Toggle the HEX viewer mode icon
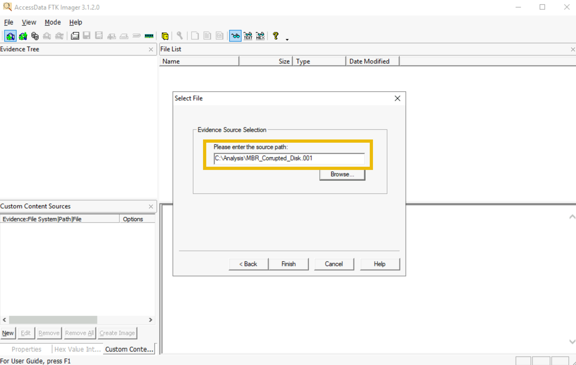576x365 pixels. pyautogui.click(x=260, y=36)
